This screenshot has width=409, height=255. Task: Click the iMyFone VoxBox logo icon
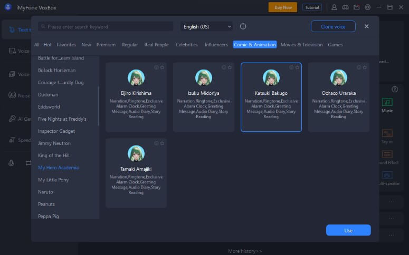(8, 7)
